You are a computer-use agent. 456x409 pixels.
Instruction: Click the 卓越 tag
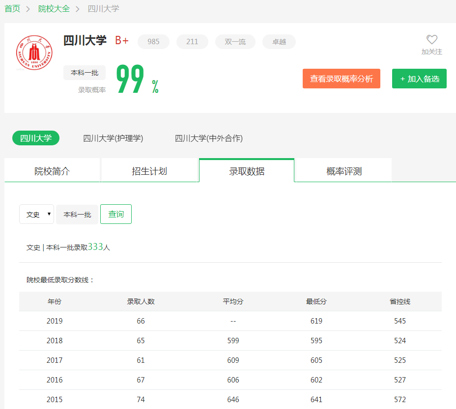click(x=279, y=42)
